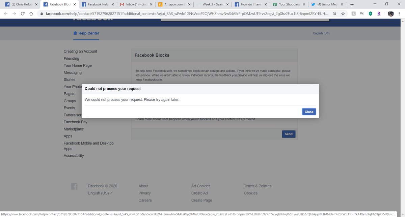
Task: Go to browser home page
Action: (x=31, y=14)
